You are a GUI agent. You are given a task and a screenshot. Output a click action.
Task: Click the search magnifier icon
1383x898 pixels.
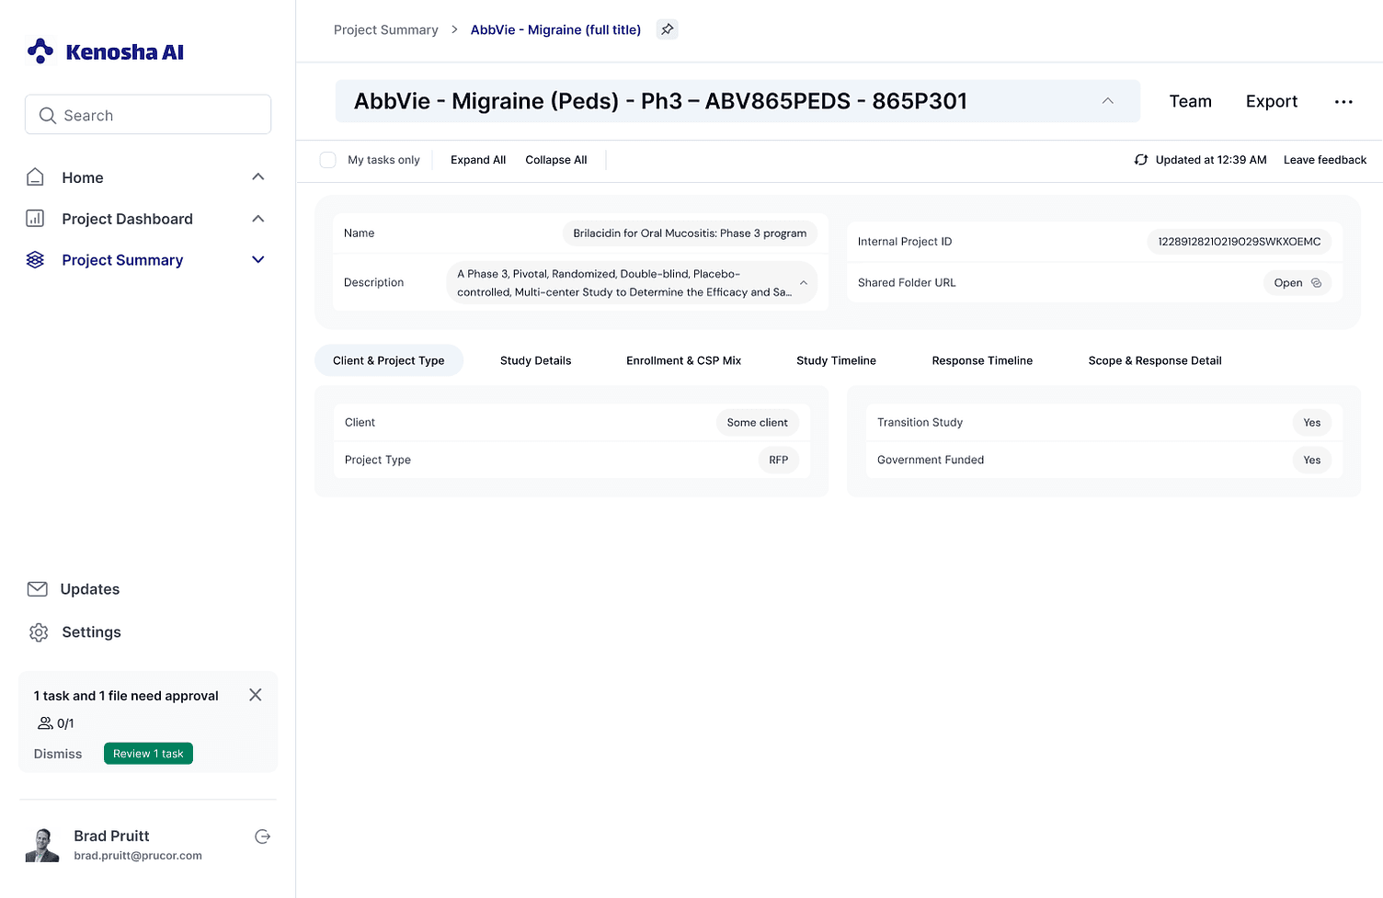click(x=48, y=116)
